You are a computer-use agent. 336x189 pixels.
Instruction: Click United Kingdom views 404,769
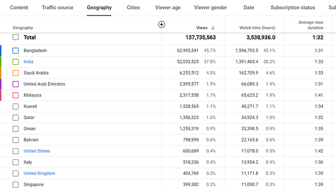pyautogui.click(x=191, y=173)
